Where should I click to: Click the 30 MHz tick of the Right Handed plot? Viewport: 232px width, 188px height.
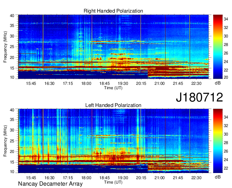12,36
